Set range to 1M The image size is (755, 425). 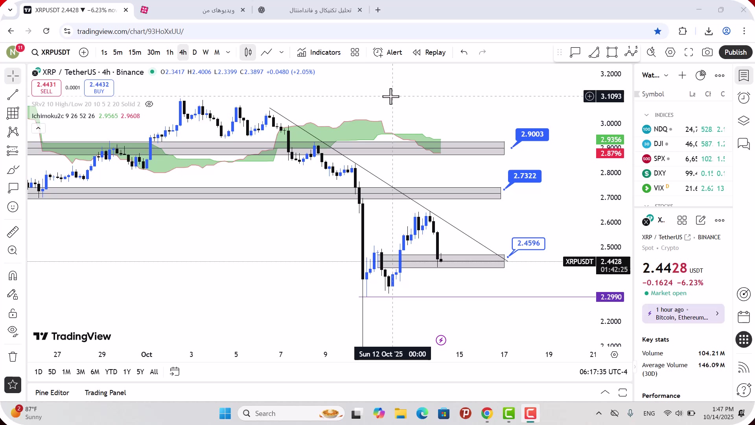click(66, 372)
